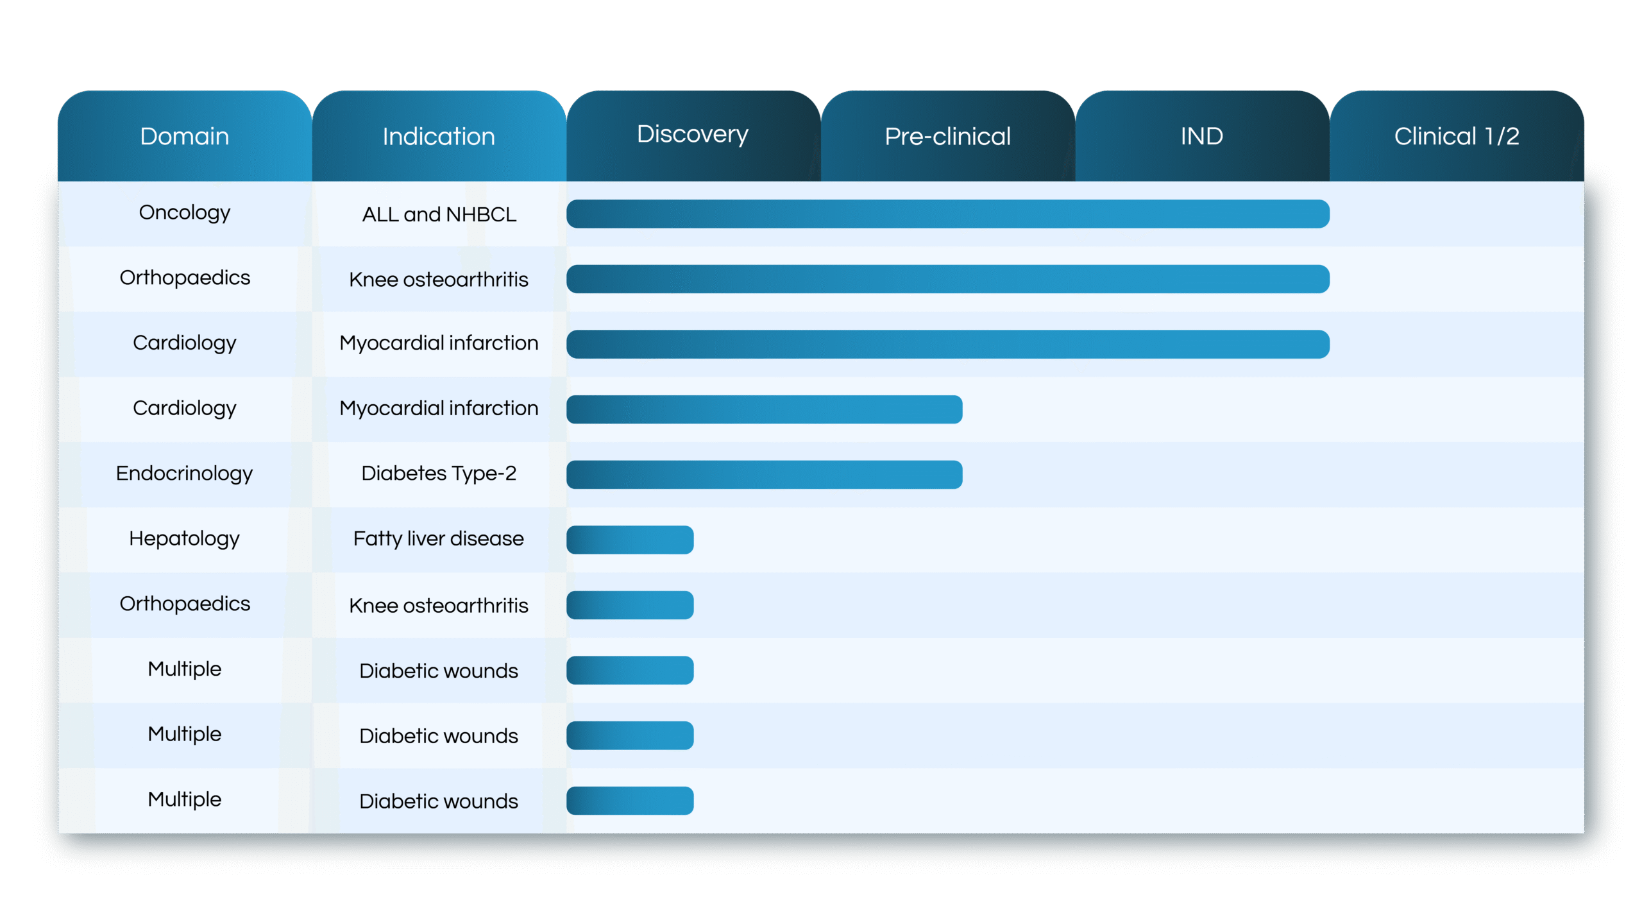This screenshot has height=924, width=1642.
Task: Click the last Diabetic wounds indication
Action: point(439,801)
